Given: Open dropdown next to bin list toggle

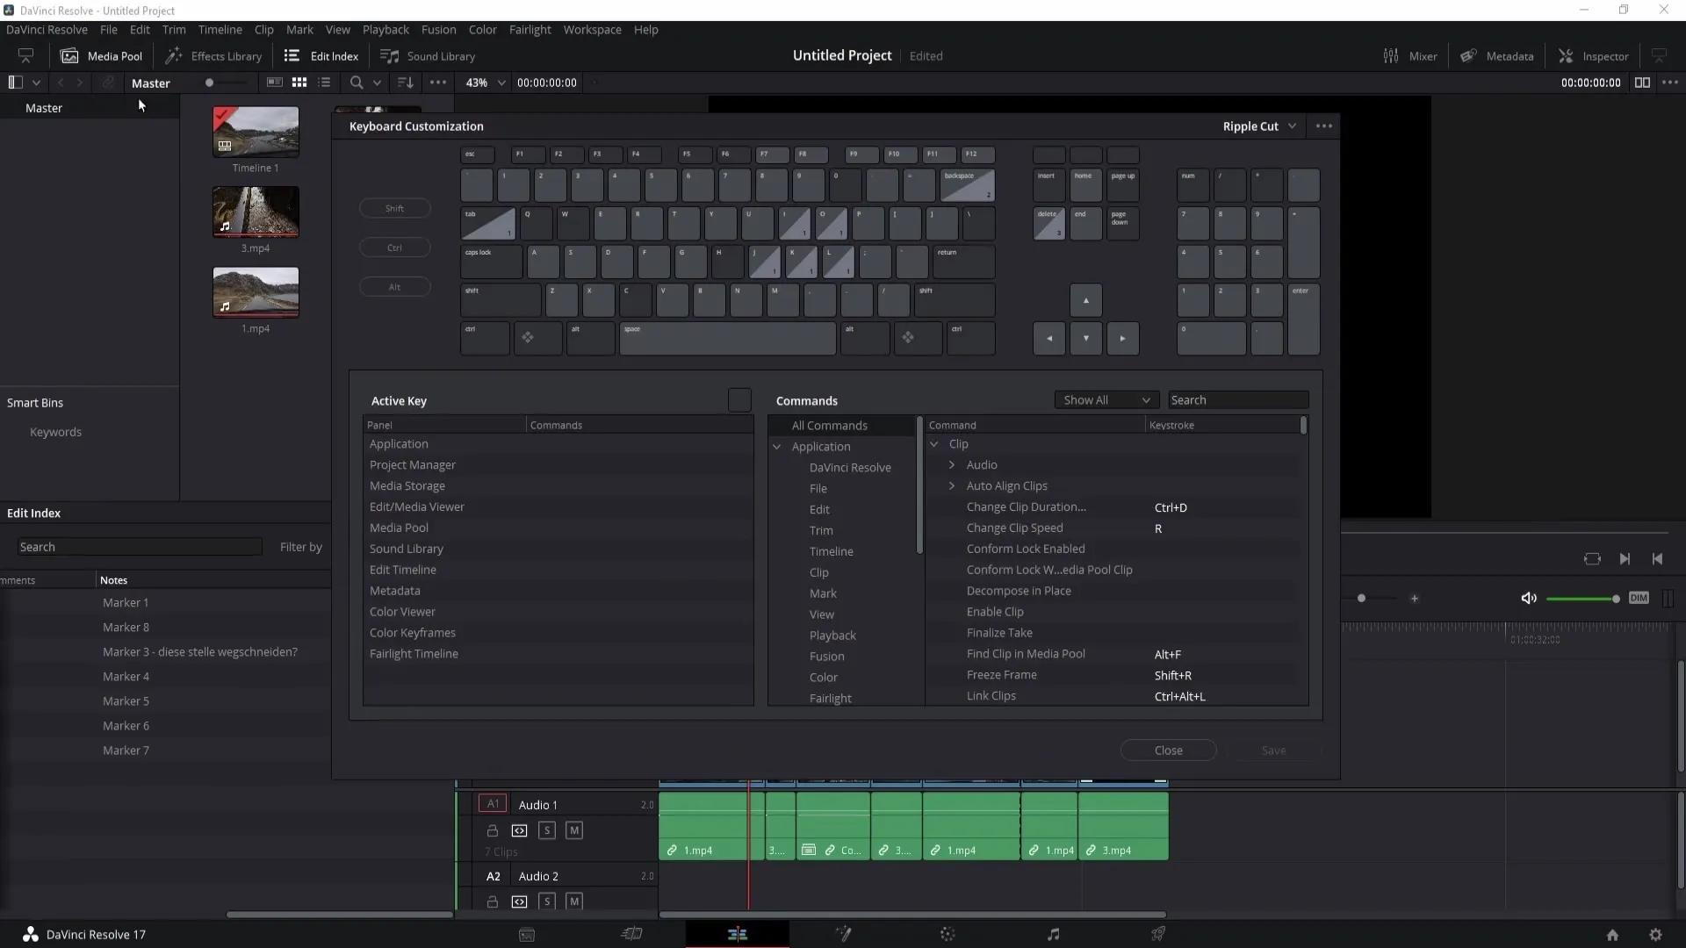Looking at the screenshot, I should pyautogui.click(x=36, y=83).
